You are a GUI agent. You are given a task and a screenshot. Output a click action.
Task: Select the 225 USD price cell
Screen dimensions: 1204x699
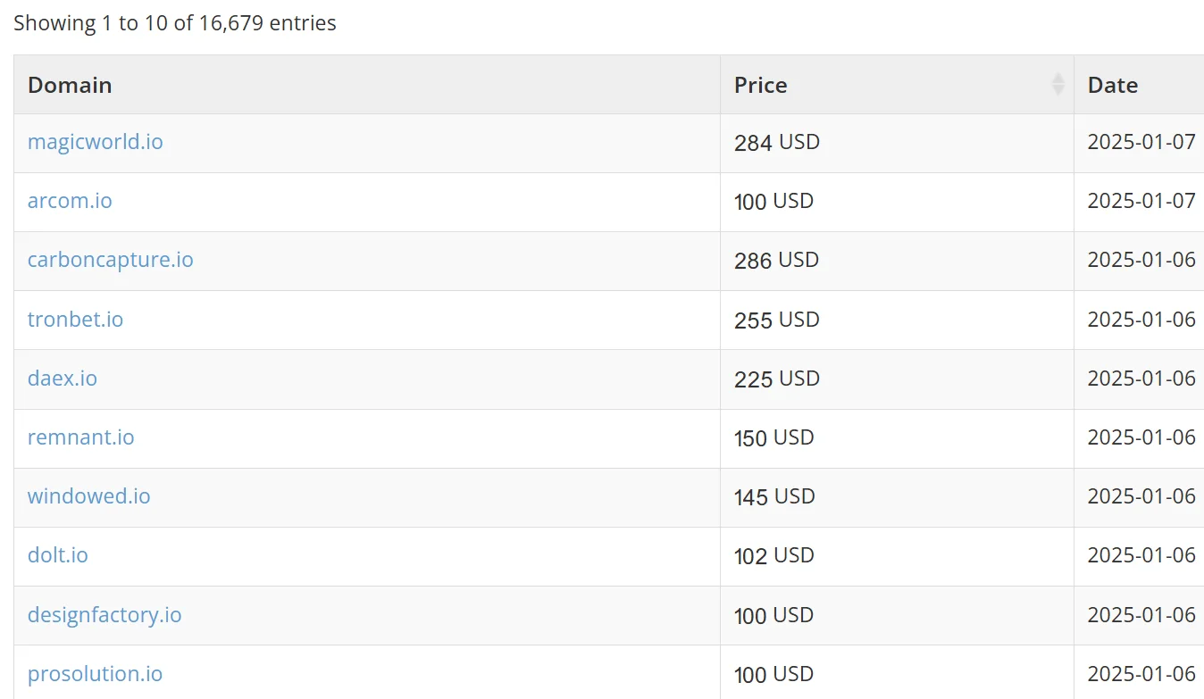coord(897,379)
